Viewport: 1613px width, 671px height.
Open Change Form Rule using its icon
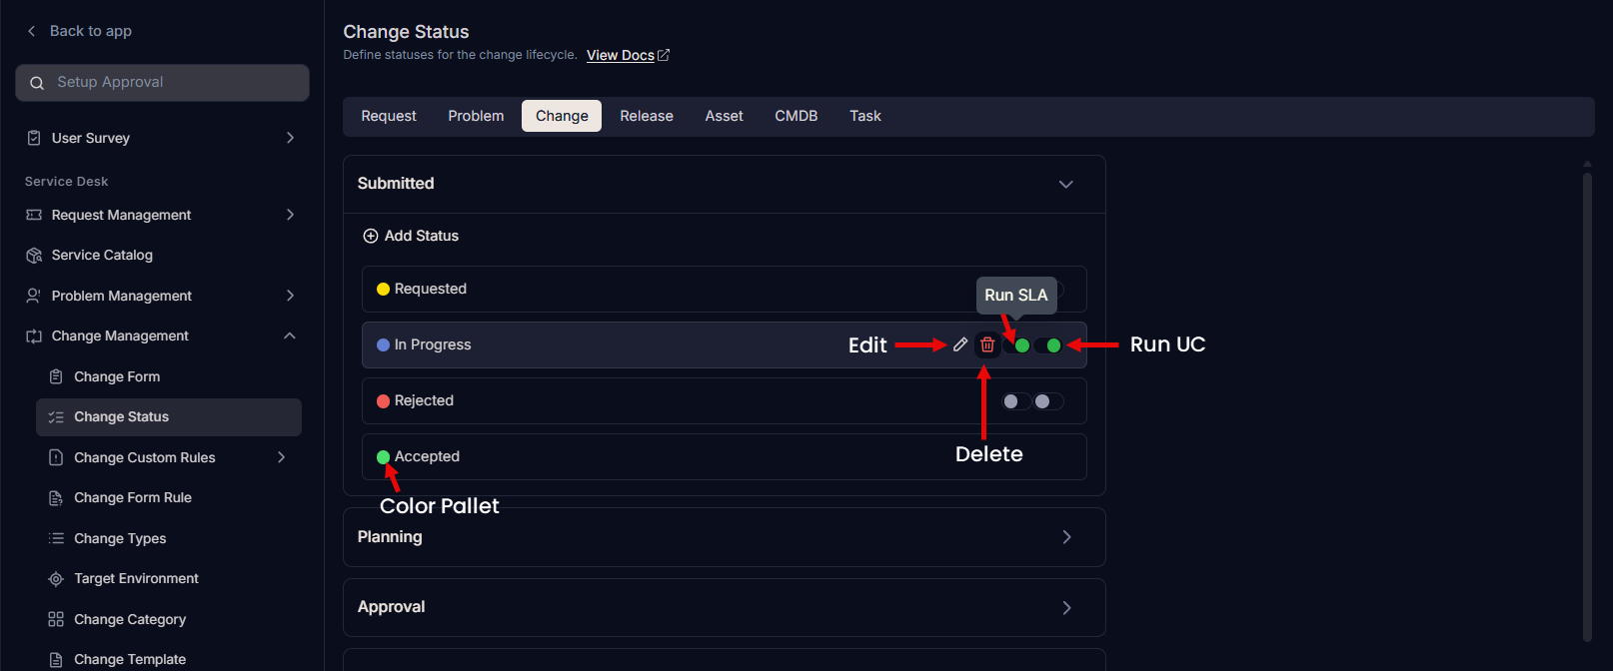(x=56, y=498)
